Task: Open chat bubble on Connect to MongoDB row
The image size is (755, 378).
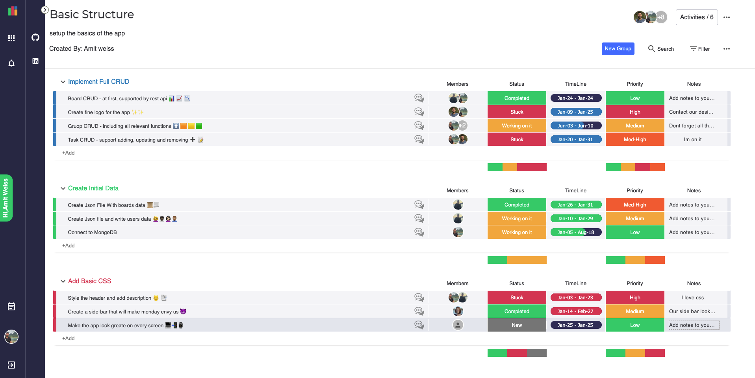Action: pyautogui.click(x=419, y=232)
